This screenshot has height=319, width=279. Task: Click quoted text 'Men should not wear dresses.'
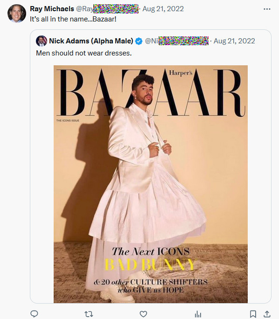(x=84, y=53)
